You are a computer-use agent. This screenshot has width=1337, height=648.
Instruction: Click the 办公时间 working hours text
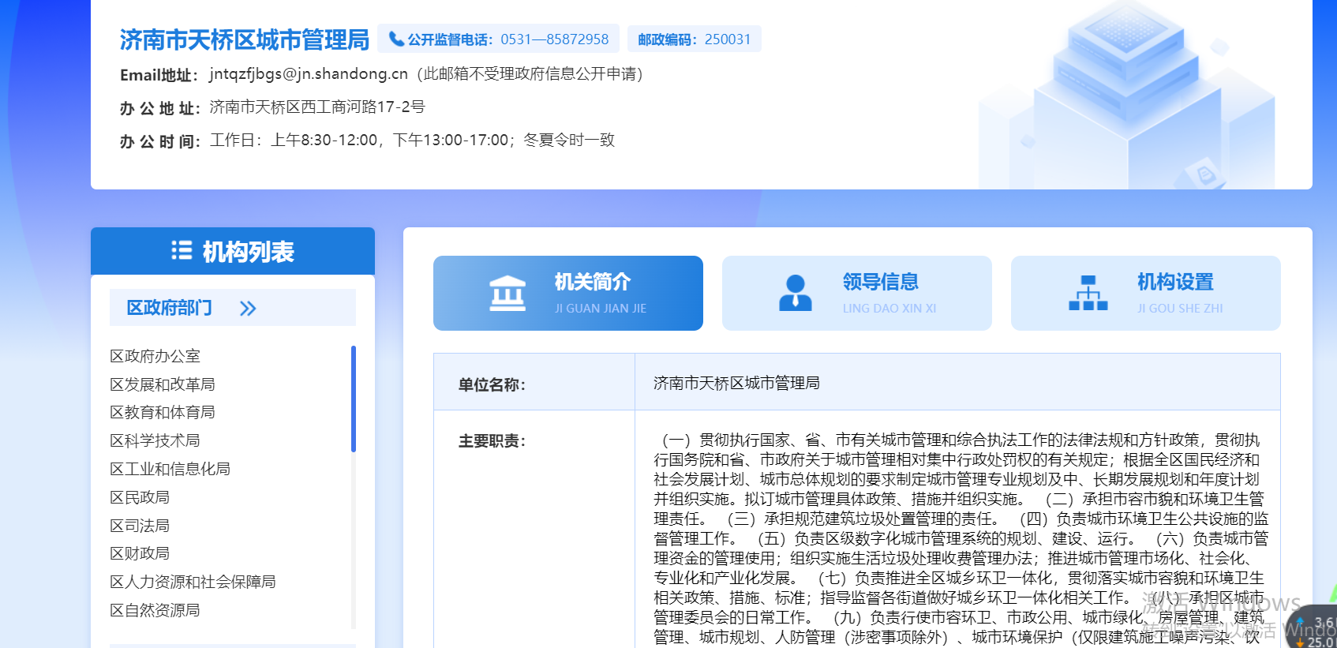(x=412, y=140)
